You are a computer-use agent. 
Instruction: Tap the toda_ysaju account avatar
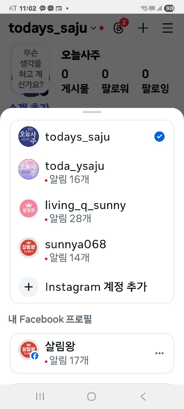[x=28, y=169]
